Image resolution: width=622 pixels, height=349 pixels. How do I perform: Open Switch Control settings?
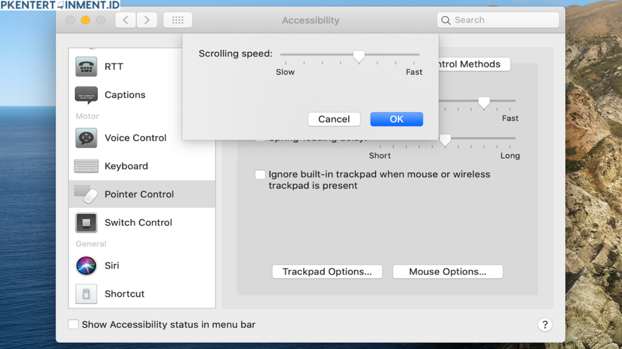point(138,223)
